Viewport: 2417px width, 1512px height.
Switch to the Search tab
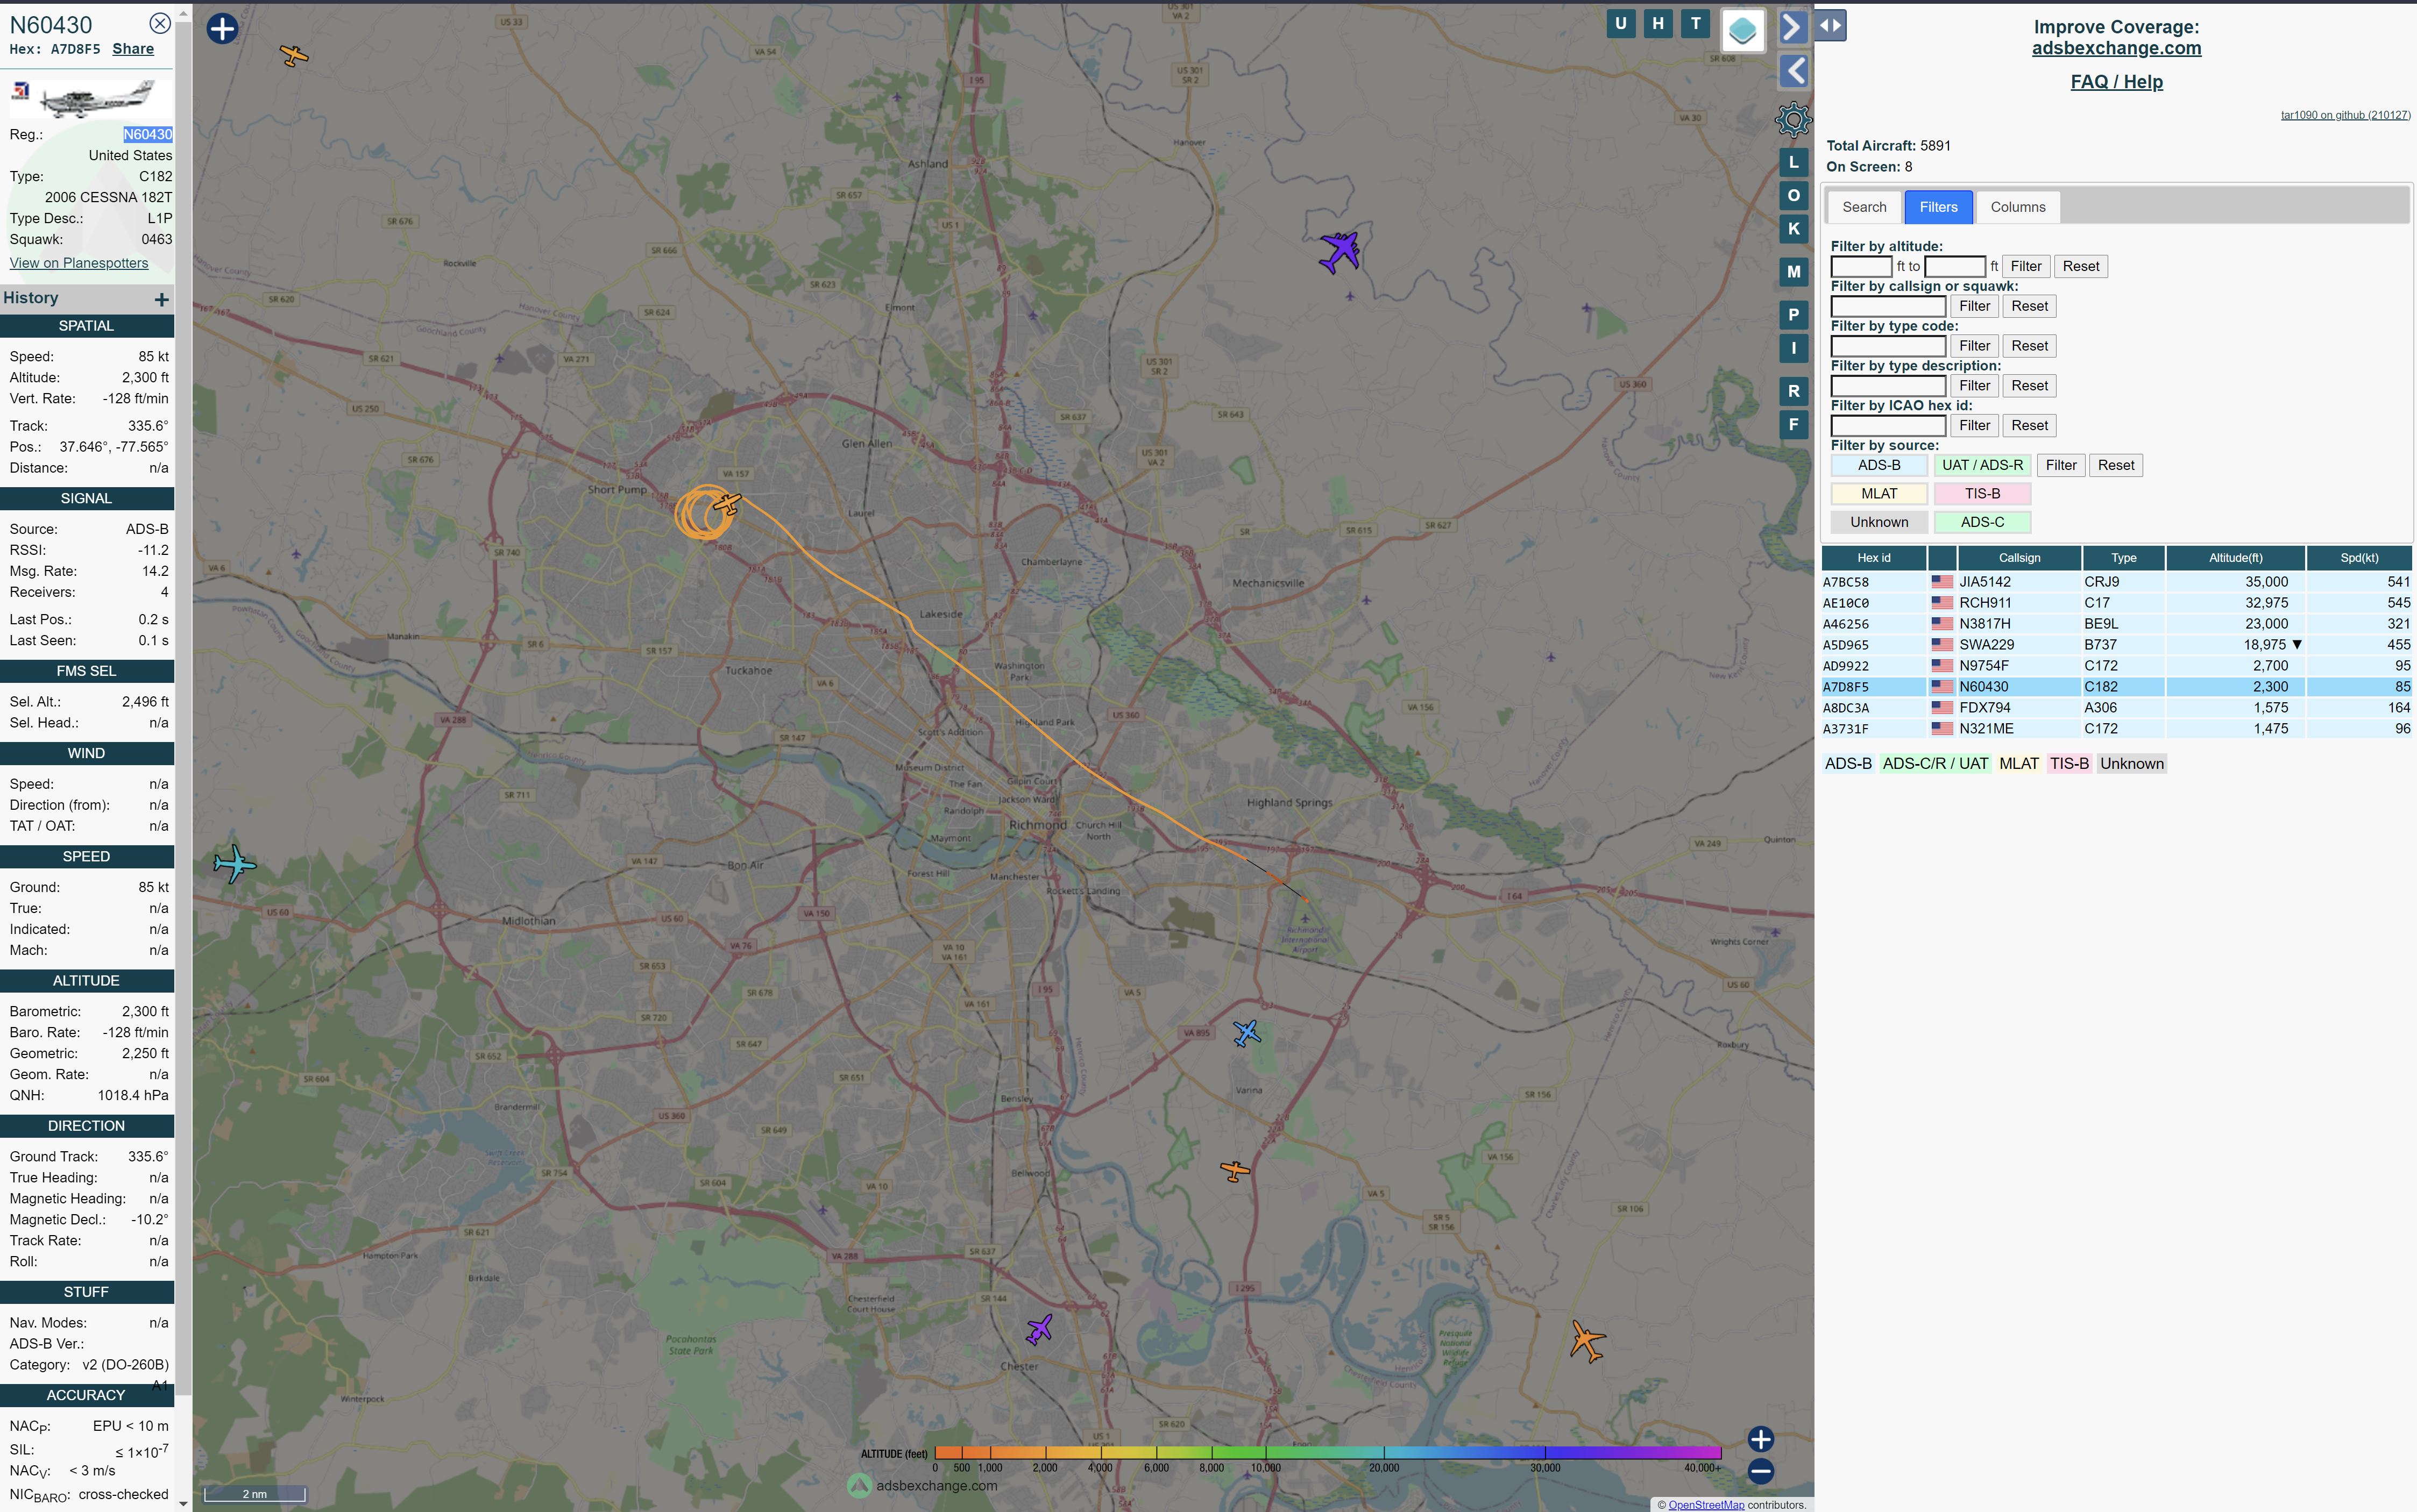point(1864,207)
